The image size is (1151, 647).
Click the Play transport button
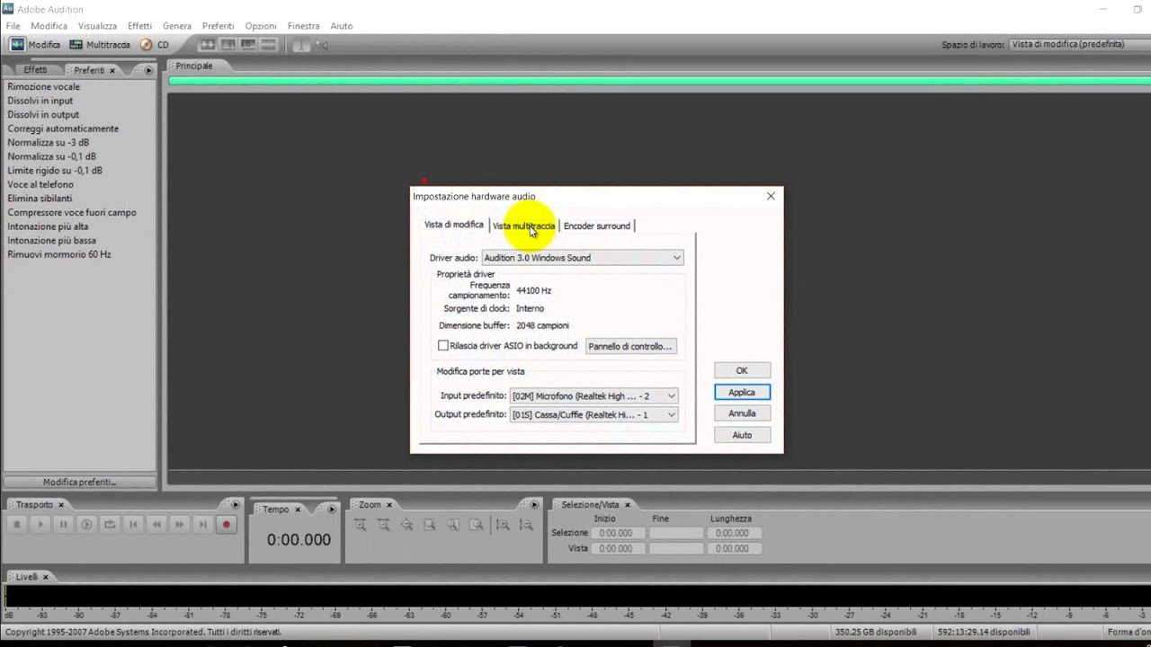click(40, 525)
